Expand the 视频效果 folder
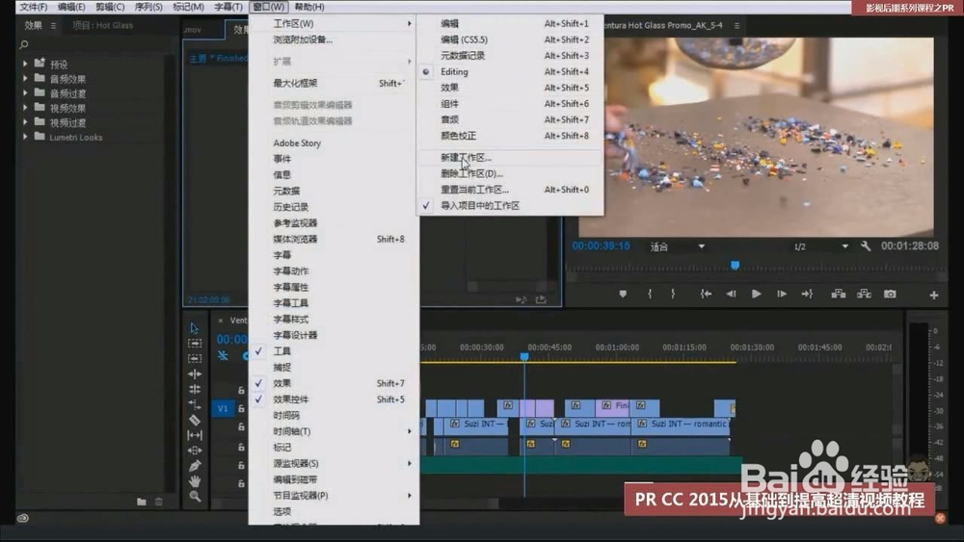 click(25, 108)
